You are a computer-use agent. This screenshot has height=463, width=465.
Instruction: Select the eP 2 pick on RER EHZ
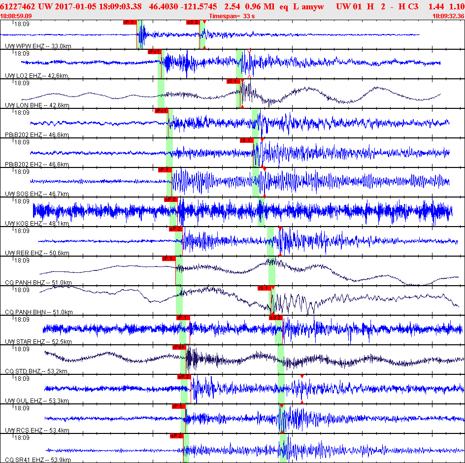pyautogui.click(x=175, y=229)
